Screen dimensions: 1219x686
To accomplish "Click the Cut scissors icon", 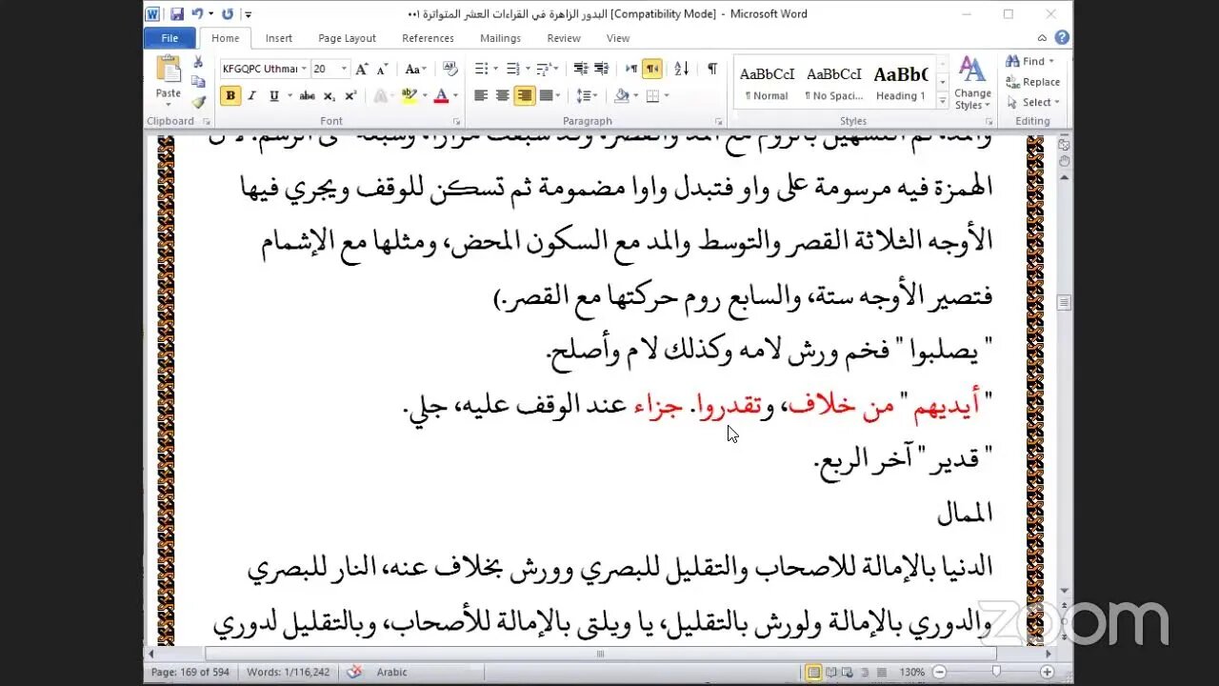I will (x=198, y=62).
